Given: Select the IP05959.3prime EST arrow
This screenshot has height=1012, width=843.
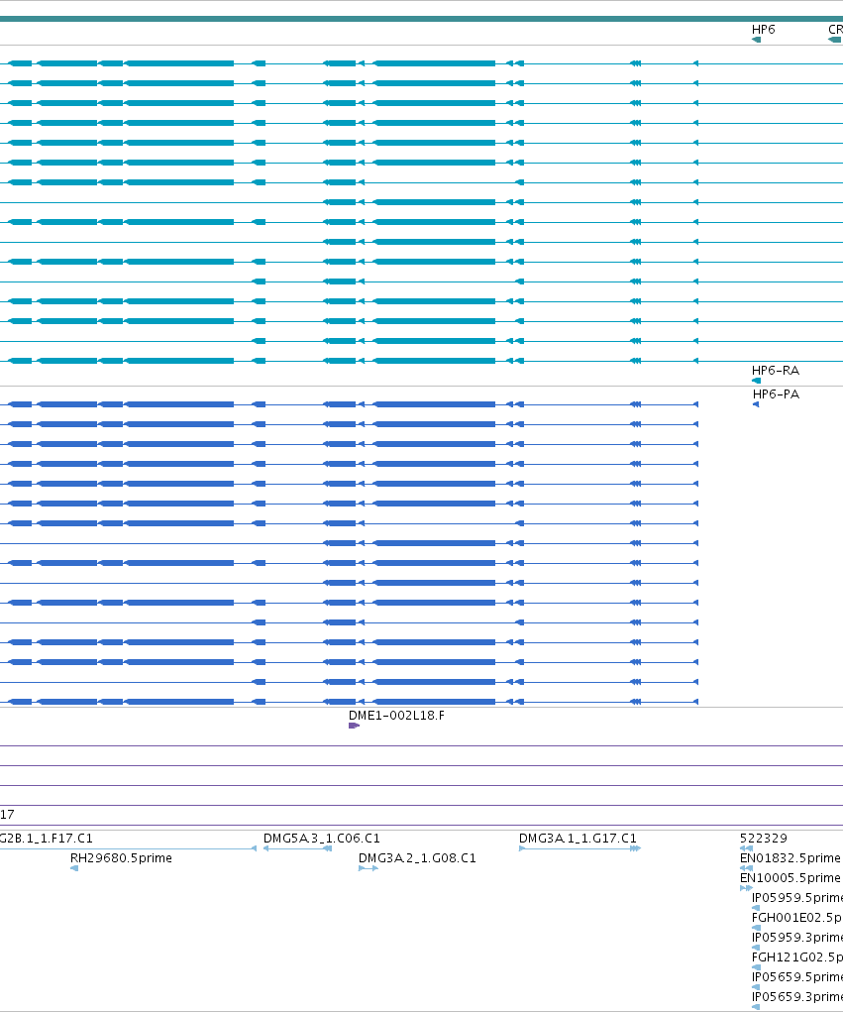Looking at the screenshot, I should tap(757, 949).
